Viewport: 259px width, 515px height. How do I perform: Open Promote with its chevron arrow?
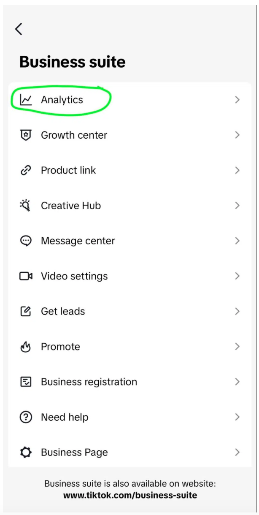tap(237, 347)
